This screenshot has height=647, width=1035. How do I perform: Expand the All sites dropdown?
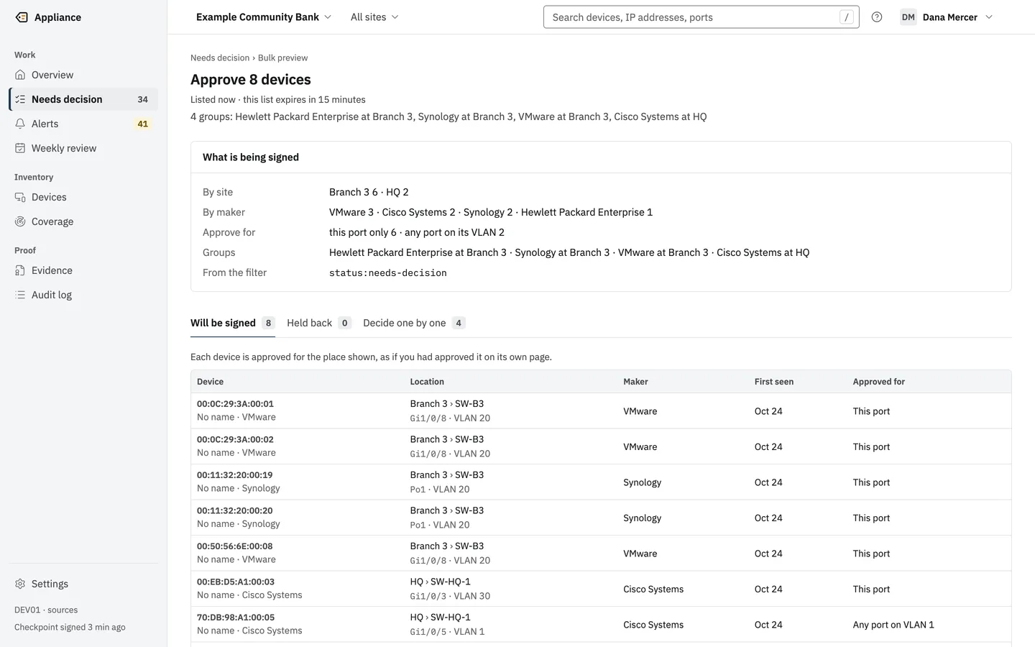click(x=374, y=17)
